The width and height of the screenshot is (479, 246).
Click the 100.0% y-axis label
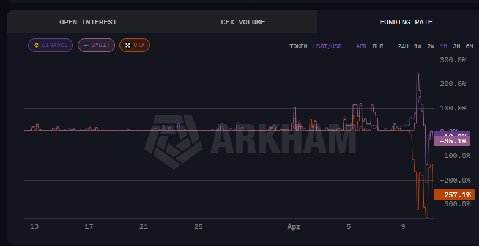click(453, 108)
